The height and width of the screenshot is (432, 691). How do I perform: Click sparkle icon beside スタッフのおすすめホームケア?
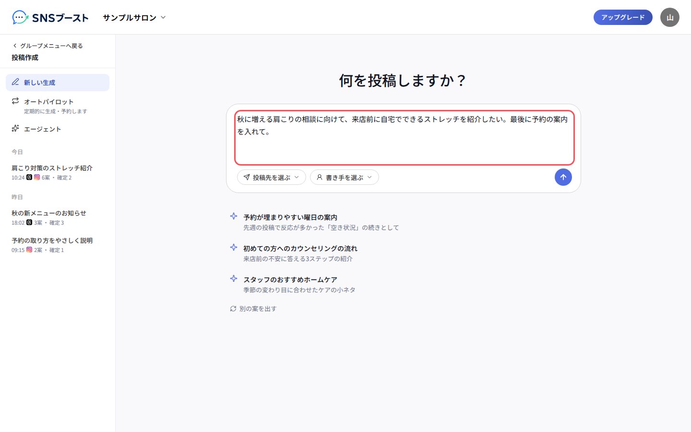click(x=234, y=278)
